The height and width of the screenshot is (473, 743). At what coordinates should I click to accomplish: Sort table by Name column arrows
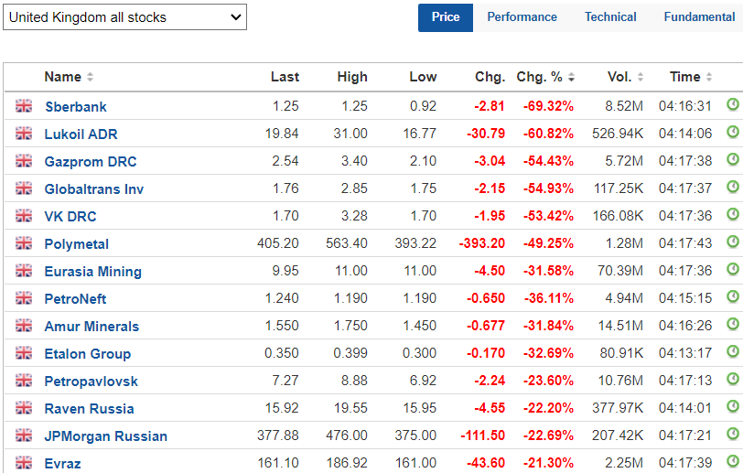[90, 78]
